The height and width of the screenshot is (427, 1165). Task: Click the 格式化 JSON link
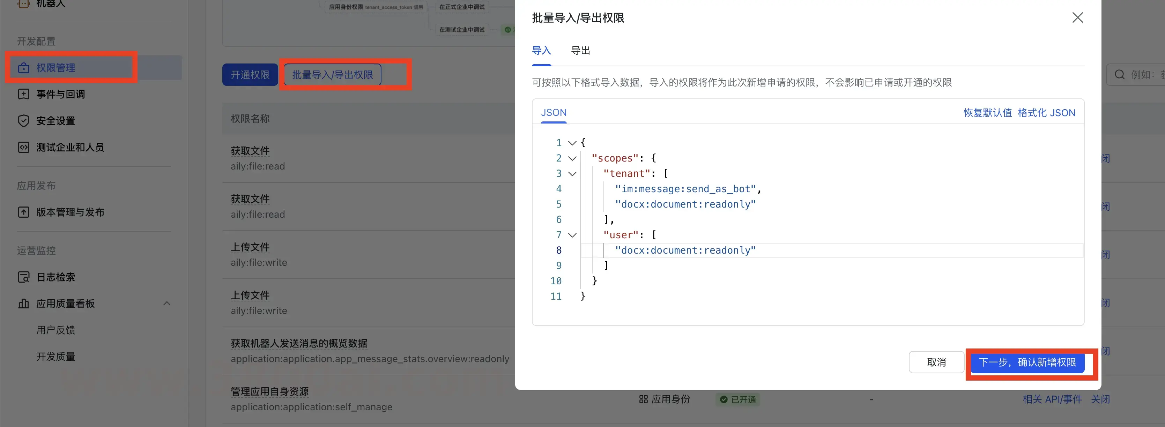pyautogui.click(x=1046, y=113)
